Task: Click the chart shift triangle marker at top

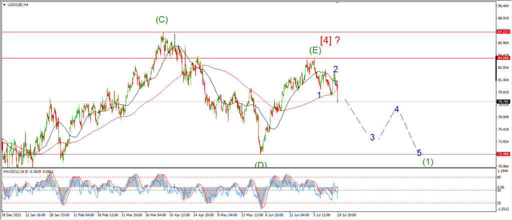Action: coord(338,3)
